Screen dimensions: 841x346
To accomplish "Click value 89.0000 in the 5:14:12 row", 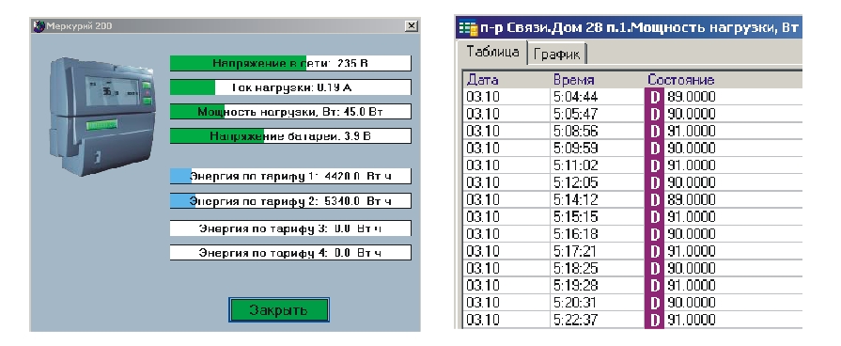I will pyautogui.click(x=692, y=199).
